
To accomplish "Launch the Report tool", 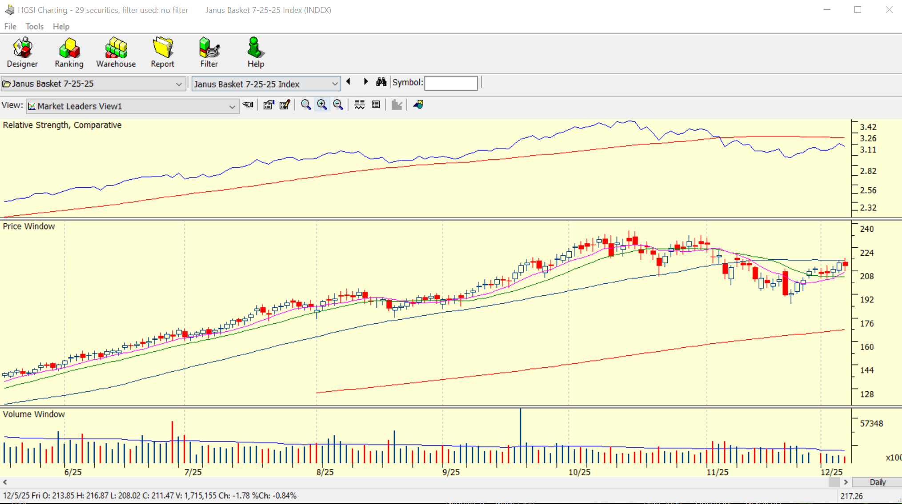I will coord(162,52).
